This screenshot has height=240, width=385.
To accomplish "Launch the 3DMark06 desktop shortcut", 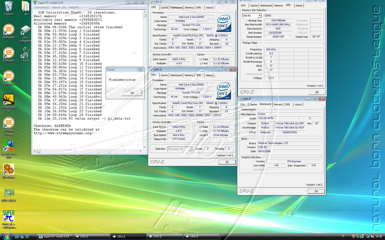I will tap(8, 78).
